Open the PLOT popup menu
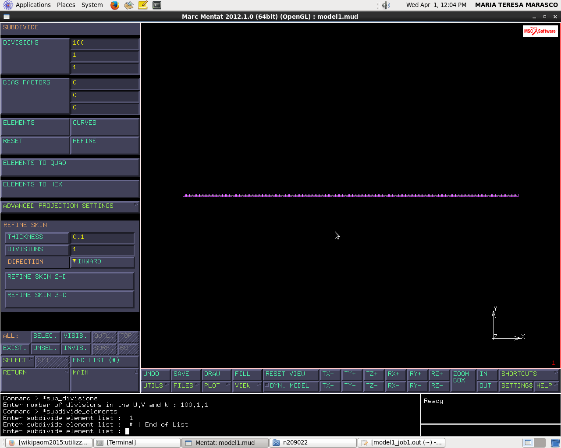The height and width of the screenshot is (448, 561). pos(217,386)
